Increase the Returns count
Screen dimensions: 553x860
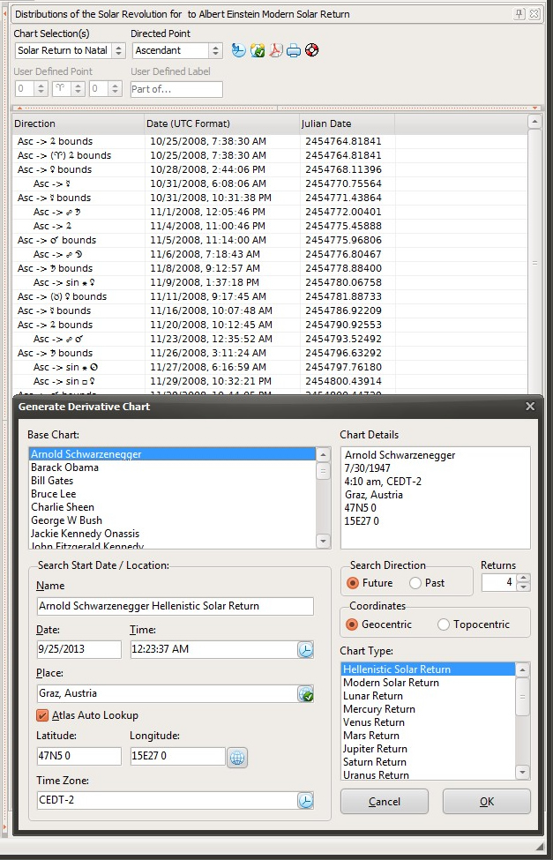pos(524,578)
